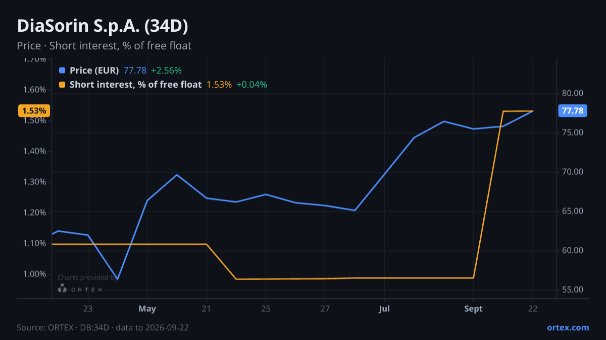This screenshot has width=606, height=340.
Task: Click the 65.00 right axis label
Action: coord(572,211)
